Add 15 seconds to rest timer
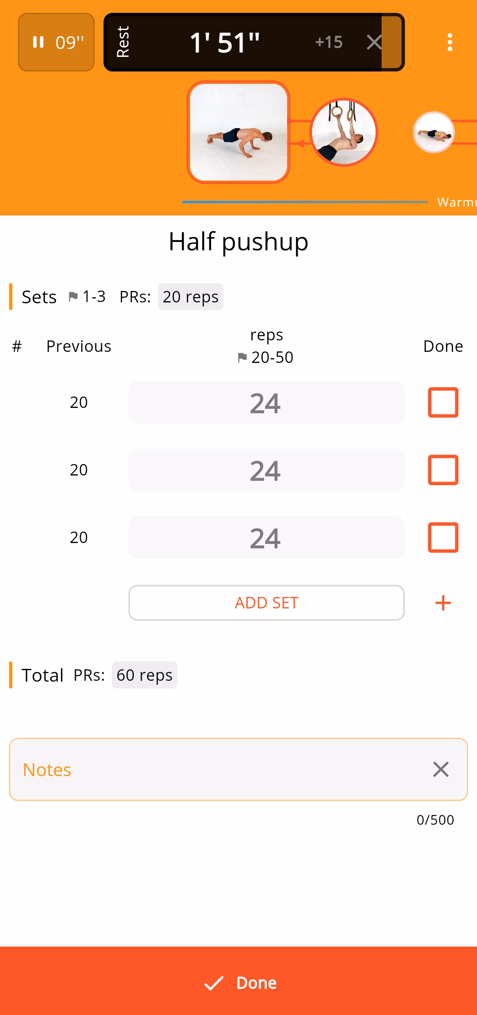This screenshot has width=477, height=1015. (x=329, y=42)
